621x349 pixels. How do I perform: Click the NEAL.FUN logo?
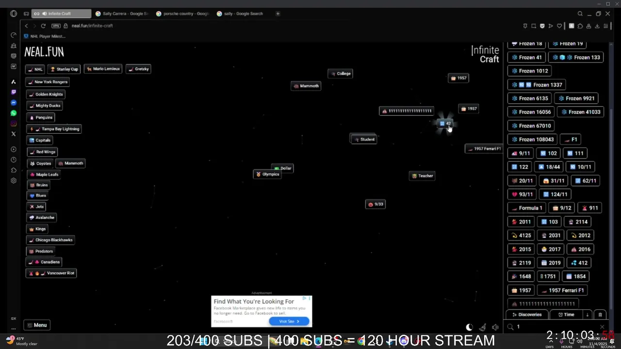point(44,52)
